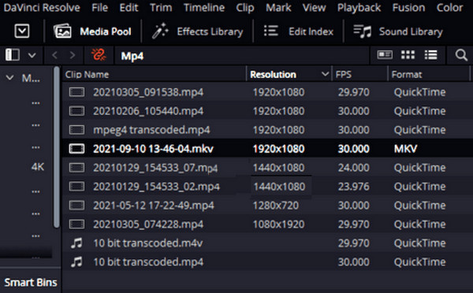Open the Trim menu
The height and width of the screenshot is (293, 473).
coord(161,8)
